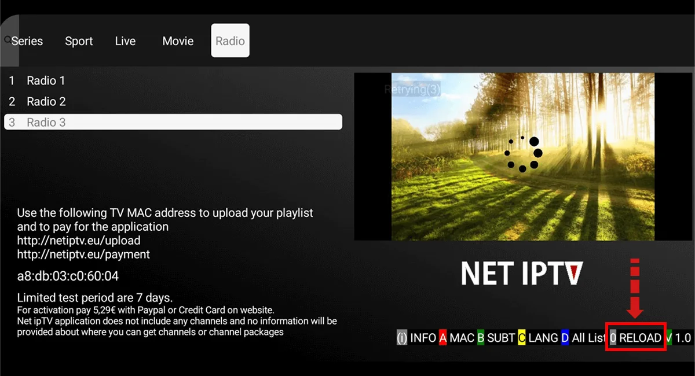Switch to the Sport tab
The height and width of the screenshot is (376, 695).
[x=79, y=41]
